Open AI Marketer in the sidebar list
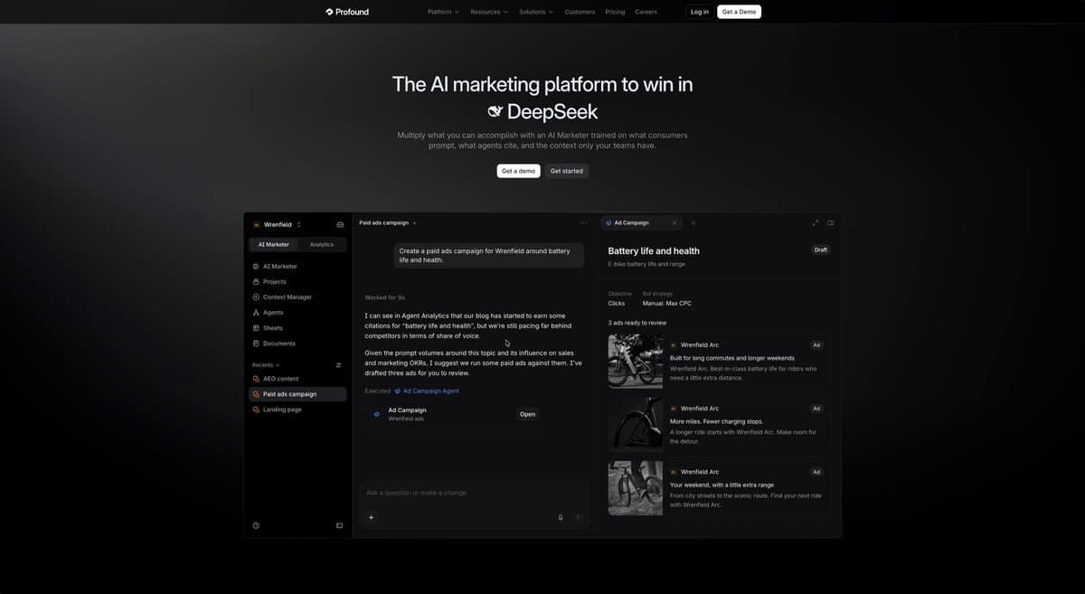The height and width of the screenshot is (594, 1085). click(x=297, y=267)
